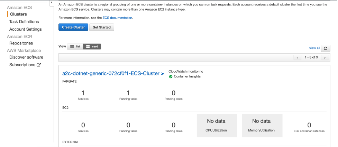Open Account Settings in the sidebar
The height and width of the screenshot is (147, 338).
(x=26, y=29)
